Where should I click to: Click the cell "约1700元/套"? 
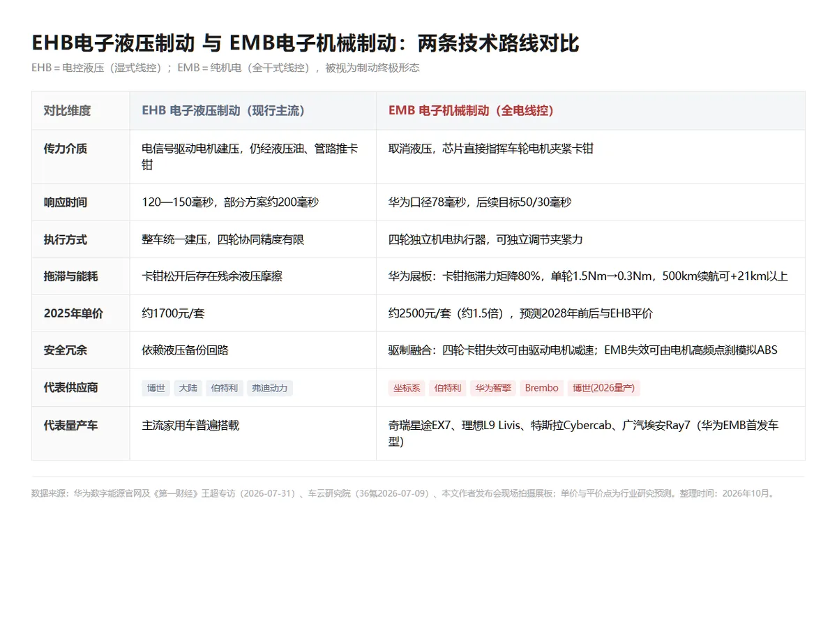(x=253, y=313)
